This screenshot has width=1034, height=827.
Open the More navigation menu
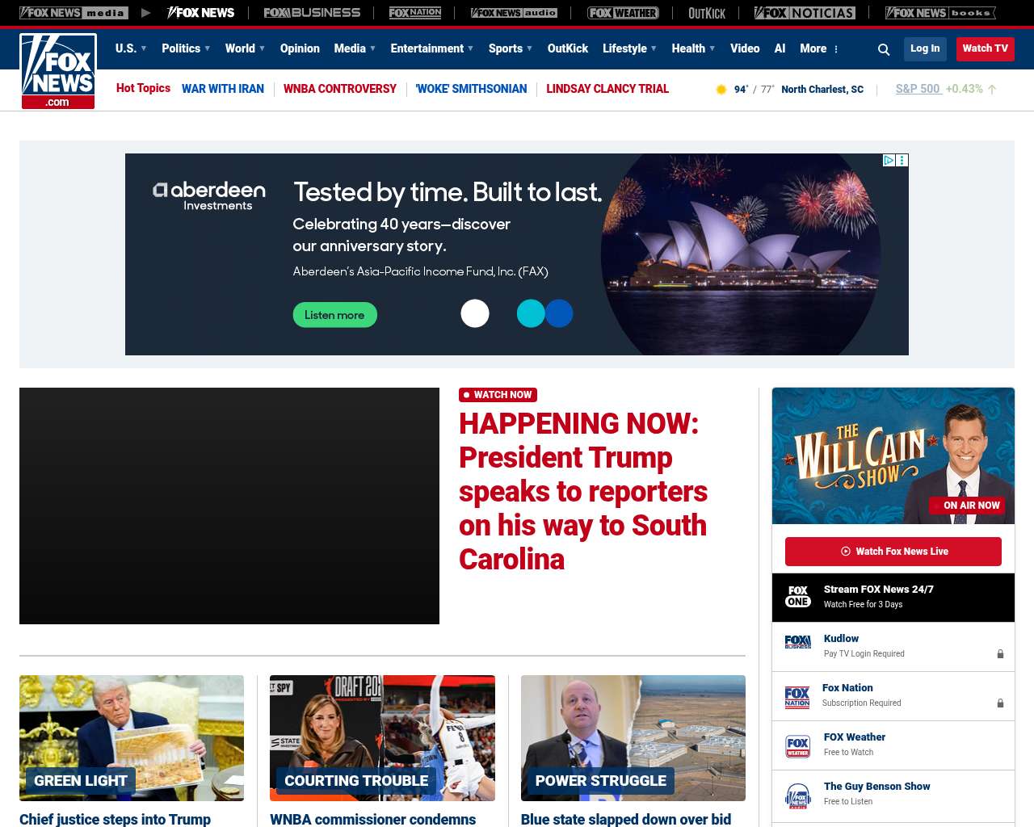coord(813,48)
